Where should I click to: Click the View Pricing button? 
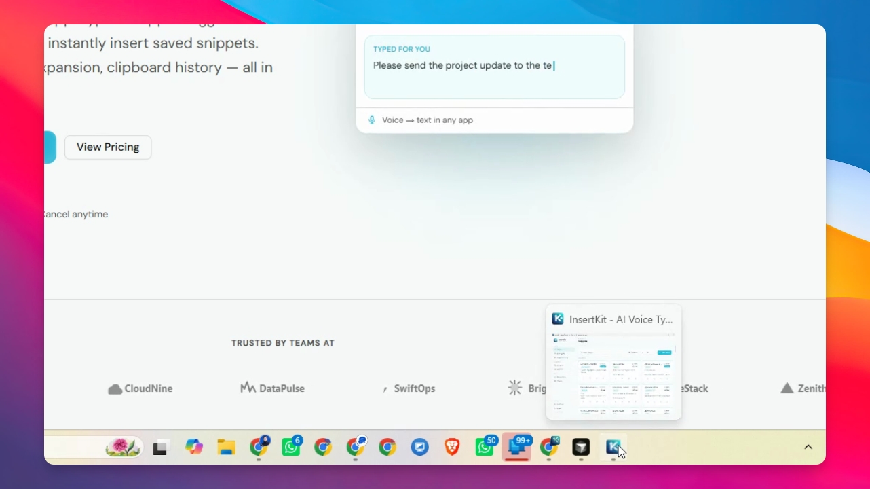coord(108,147)
